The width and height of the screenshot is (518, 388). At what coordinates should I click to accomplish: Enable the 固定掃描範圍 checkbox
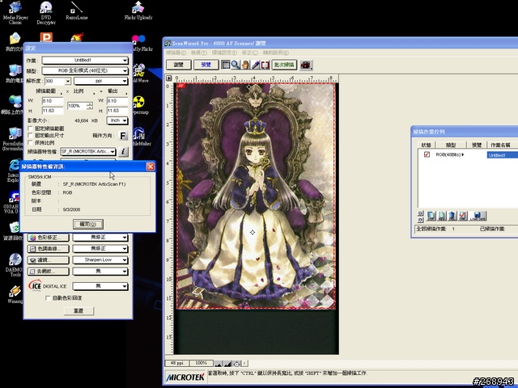click(x=31, y=129)
